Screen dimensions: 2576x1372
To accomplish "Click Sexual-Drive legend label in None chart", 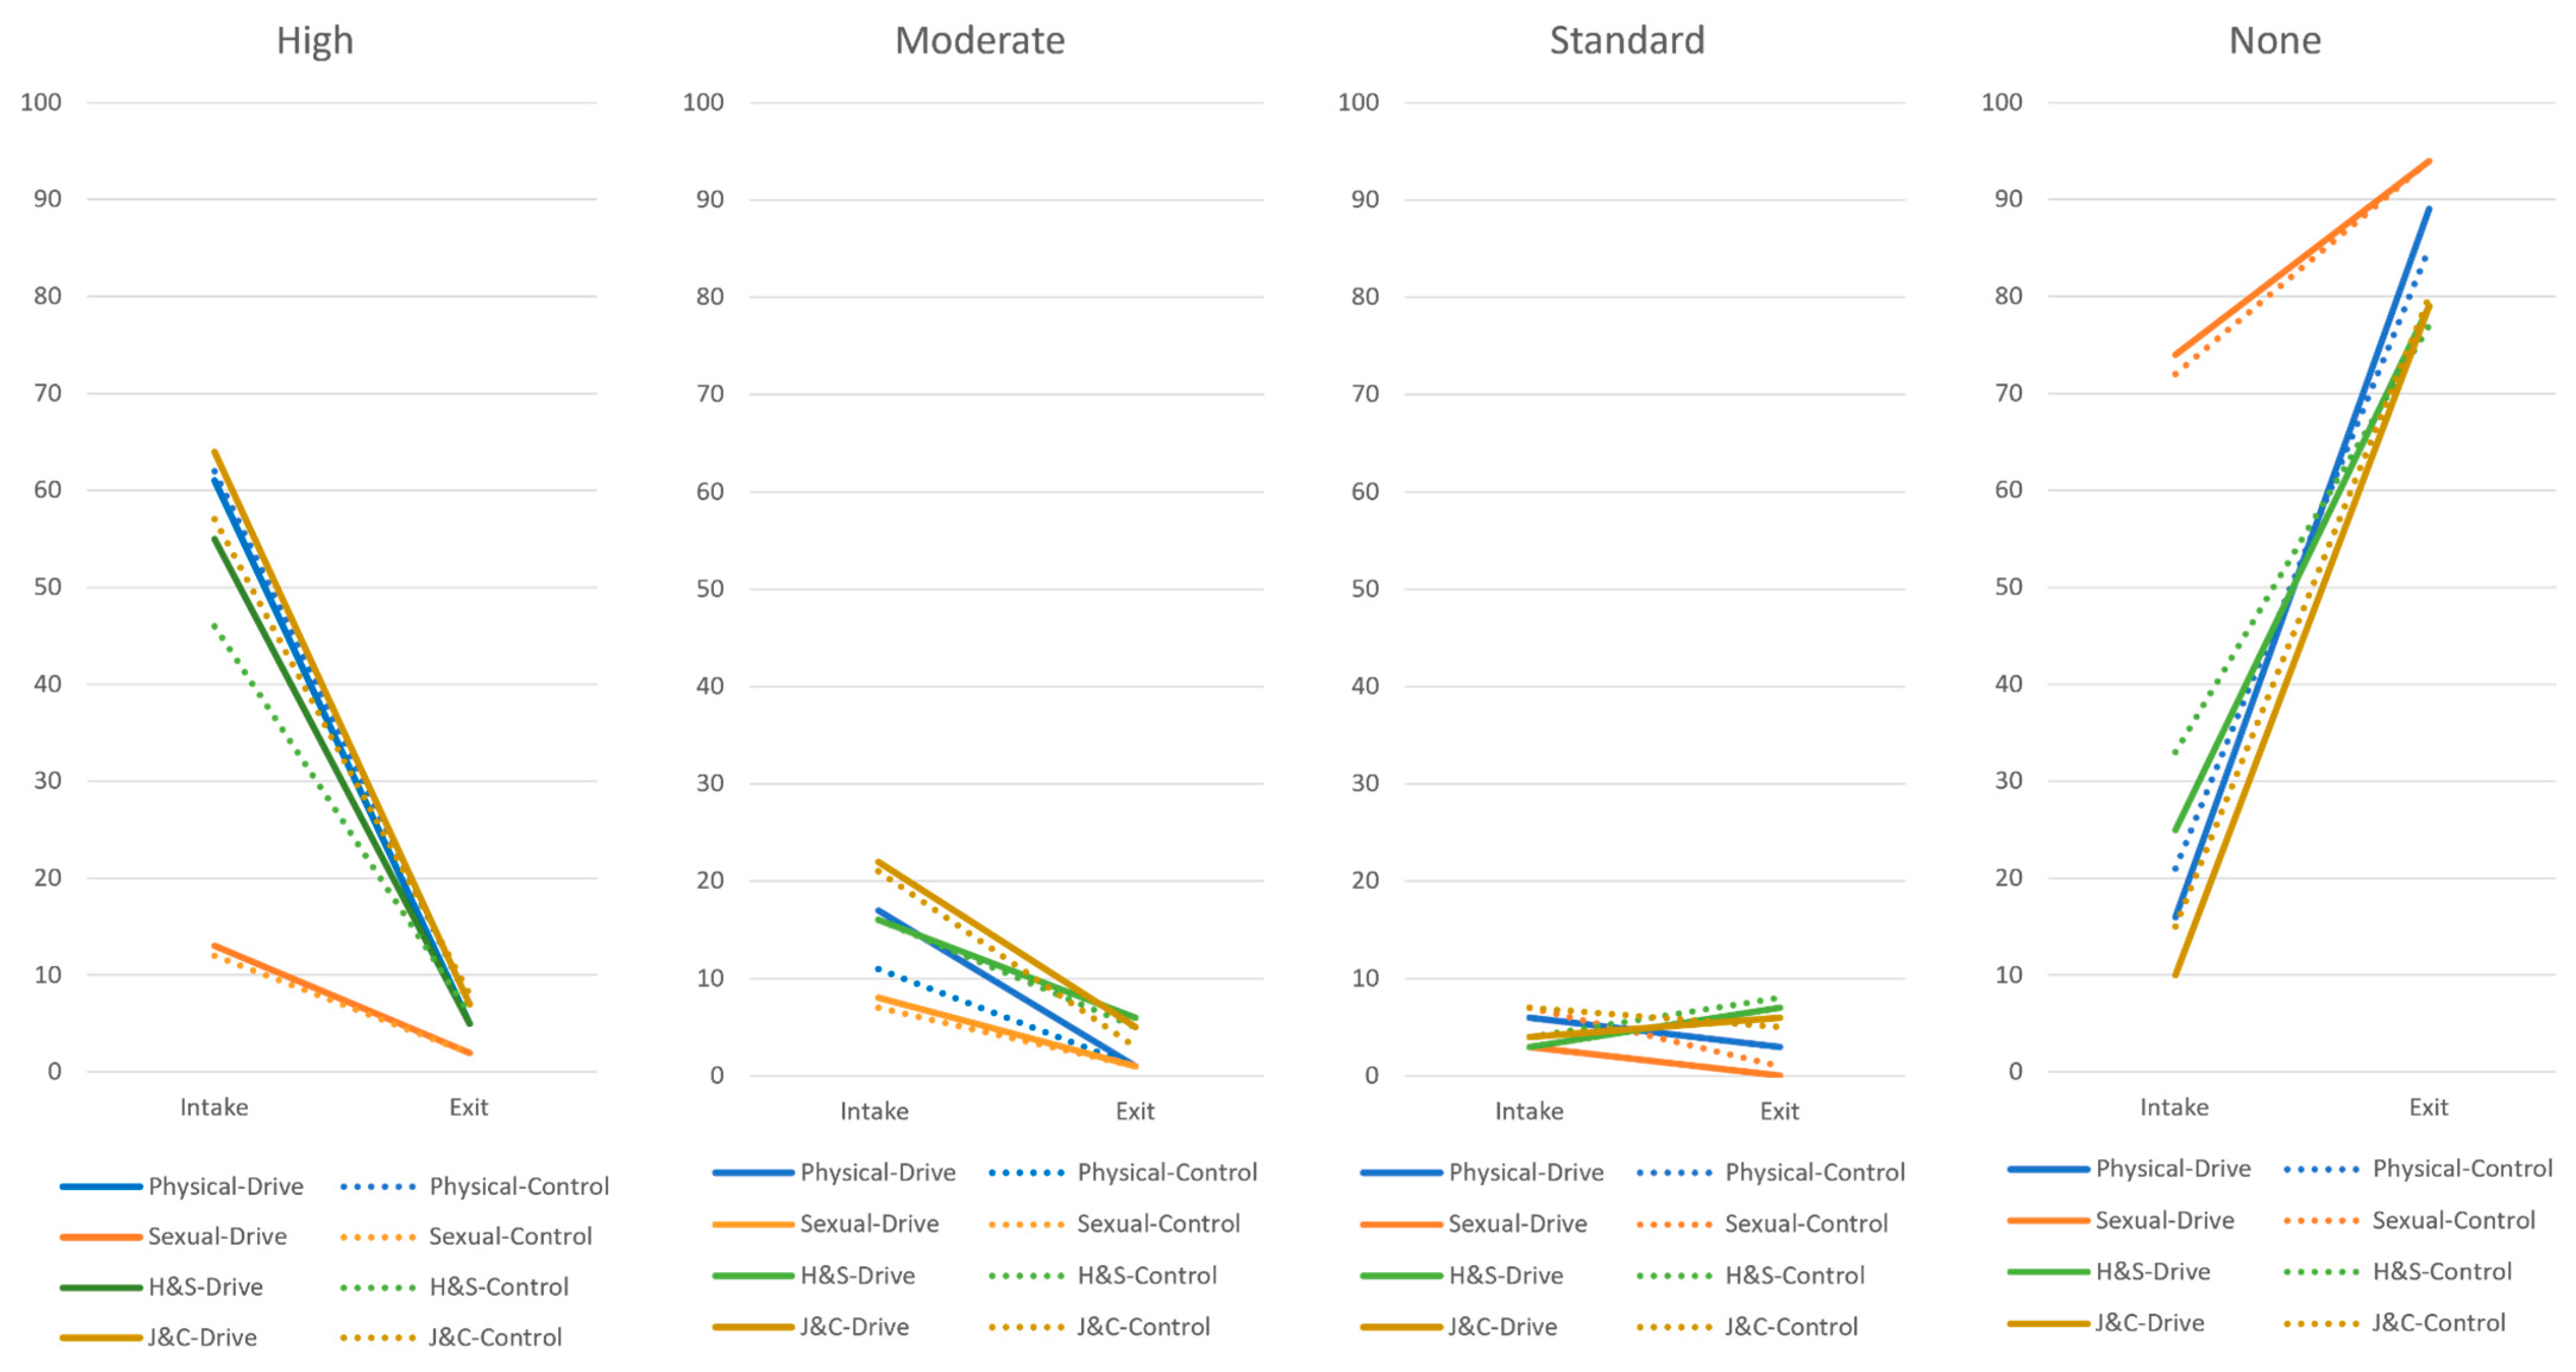I will tap(2164, 1220).
